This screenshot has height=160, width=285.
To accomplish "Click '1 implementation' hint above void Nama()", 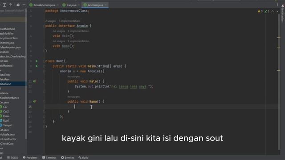I will click(78, 41).
